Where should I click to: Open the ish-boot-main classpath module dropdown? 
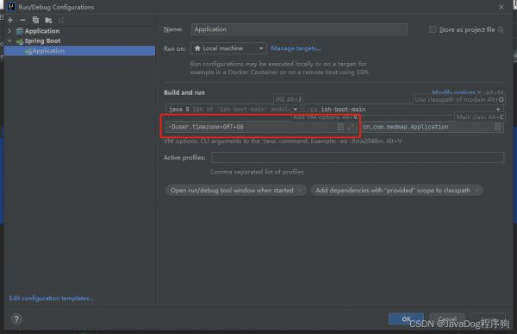click(x=404, y=110)
